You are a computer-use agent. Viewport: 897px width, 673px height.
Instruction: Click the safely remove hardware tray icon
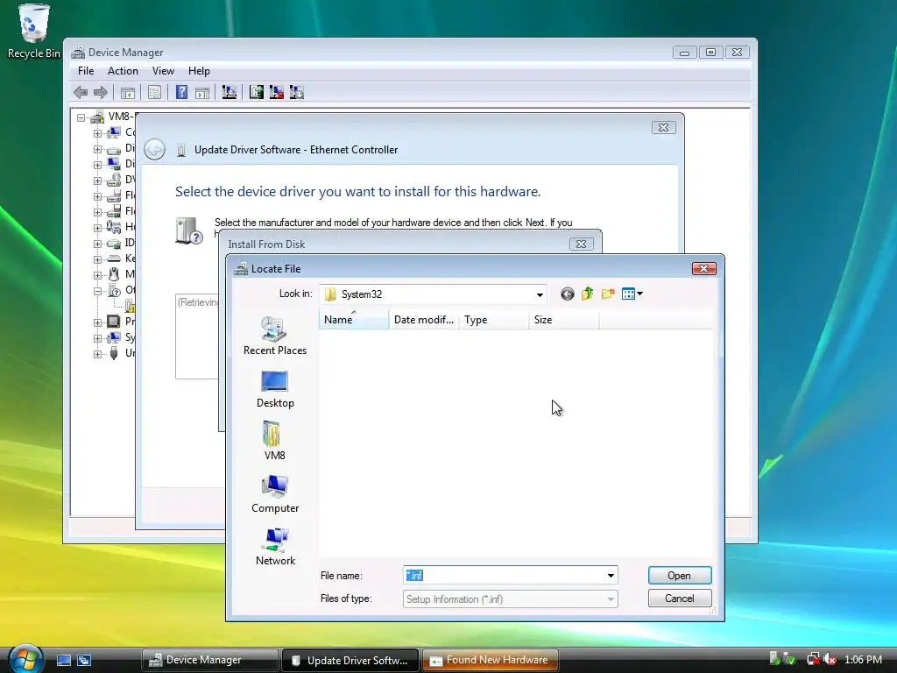(789, 659)
